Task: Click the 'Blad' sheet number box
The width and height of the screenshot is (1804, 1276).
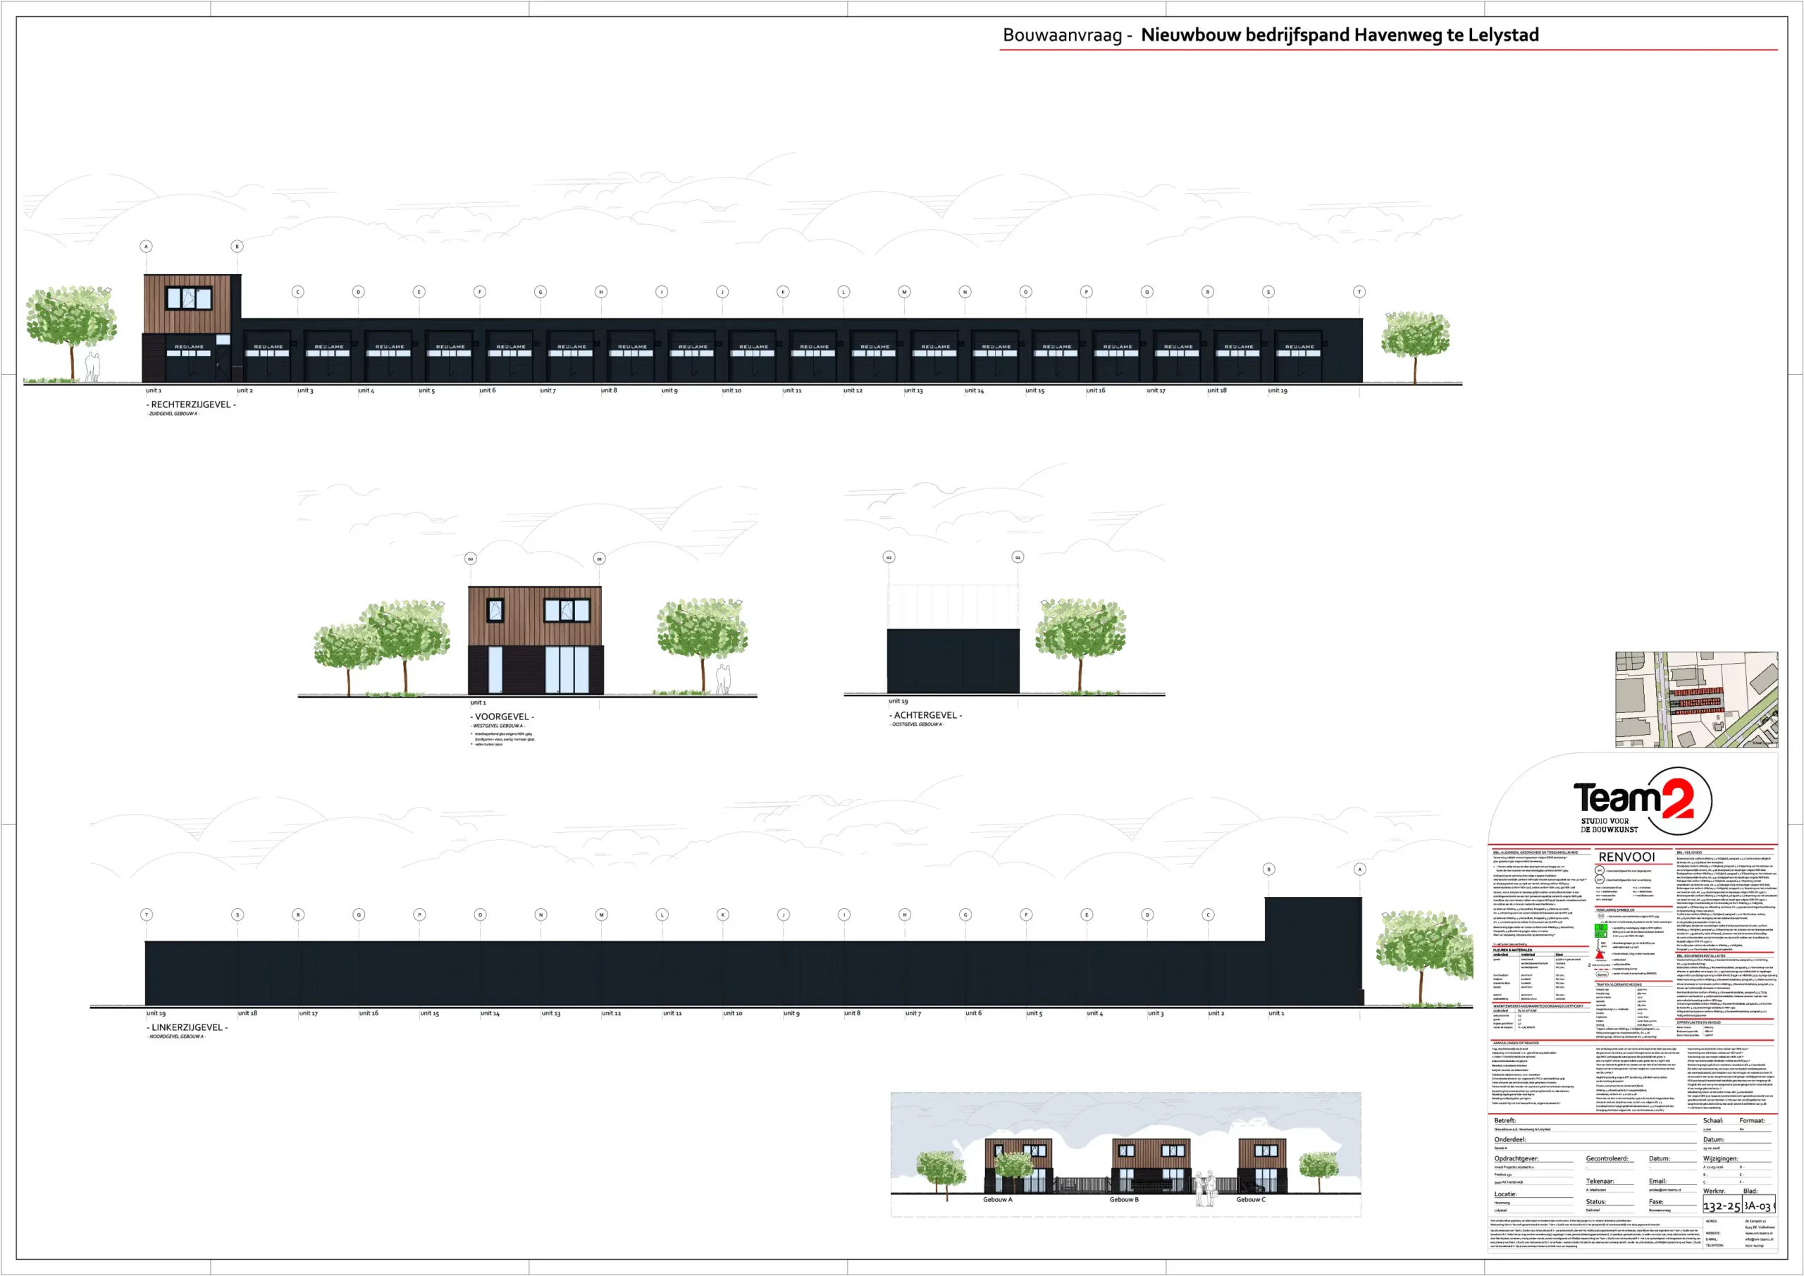Action: (1757, 1206)
